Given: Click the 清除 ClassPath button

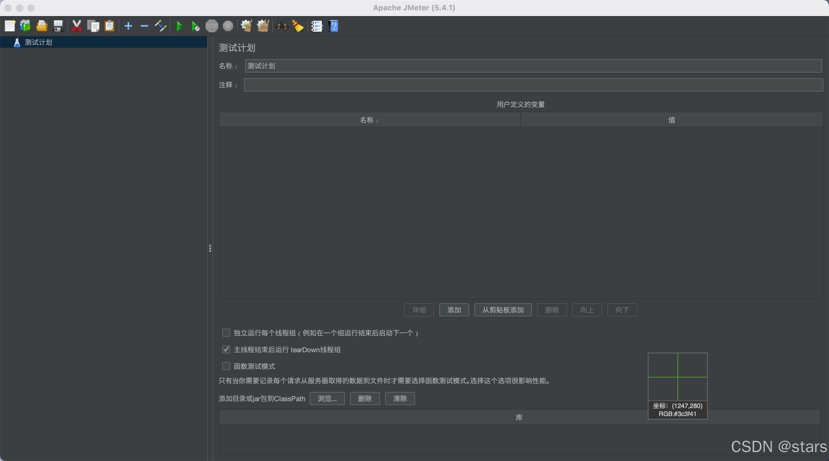Looking at the screenshot, I should 400,399.
